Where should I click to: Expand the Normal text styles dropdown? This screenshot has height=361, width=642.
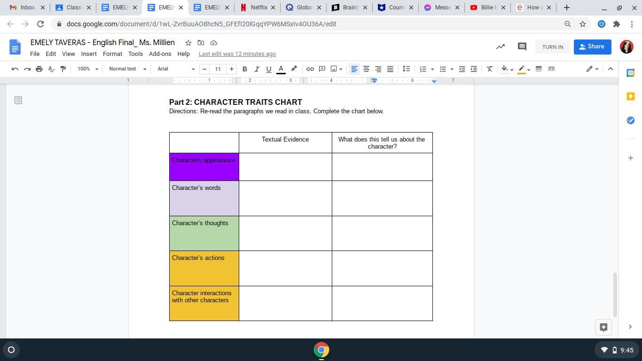[127, 69]
